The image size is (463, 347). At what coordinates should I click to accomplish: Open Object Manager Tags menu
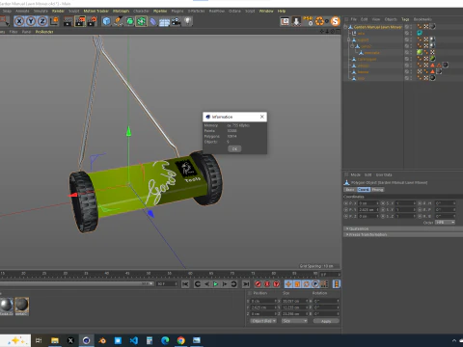point(405,19)
